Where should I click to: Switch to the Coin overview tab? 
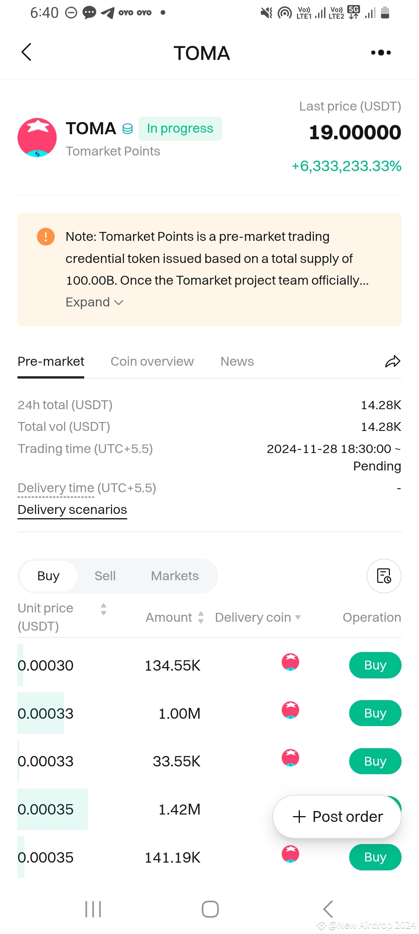coord(152,361)
